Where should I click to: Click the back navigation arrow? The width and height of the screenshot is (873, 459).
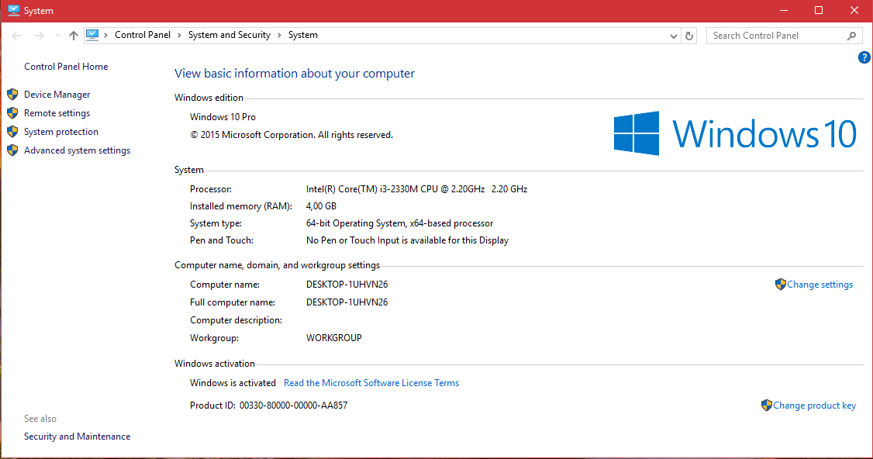pos(16,36)
